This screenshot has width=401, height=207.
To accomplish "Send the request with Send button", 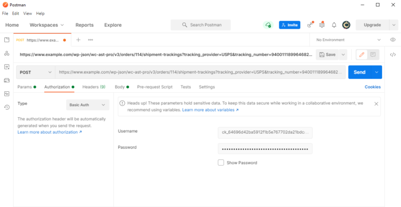I will (x=360, y=72).
